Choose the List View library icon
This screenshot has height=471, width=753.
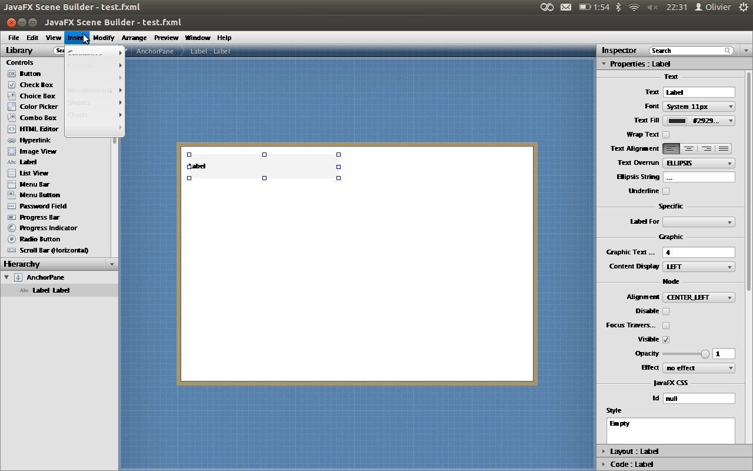[12, 173]
